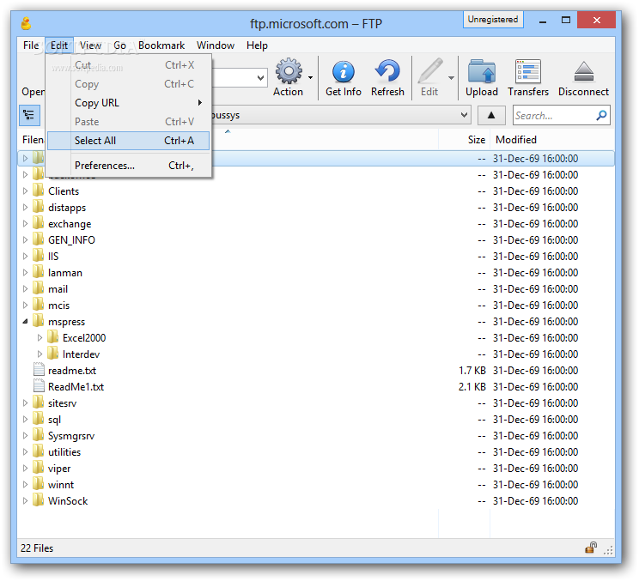
Task: Click the Unregistered button
Action: point(493,19)
